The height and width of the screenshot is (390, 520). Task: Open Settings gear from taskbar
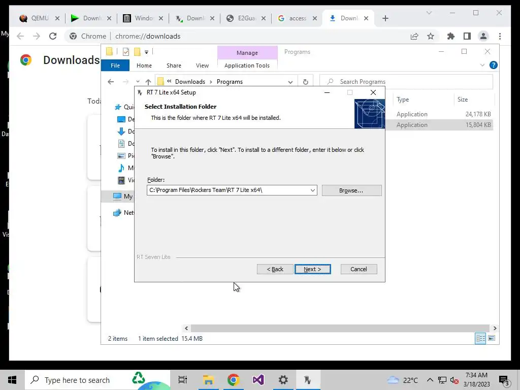click(x=283, y=380)
